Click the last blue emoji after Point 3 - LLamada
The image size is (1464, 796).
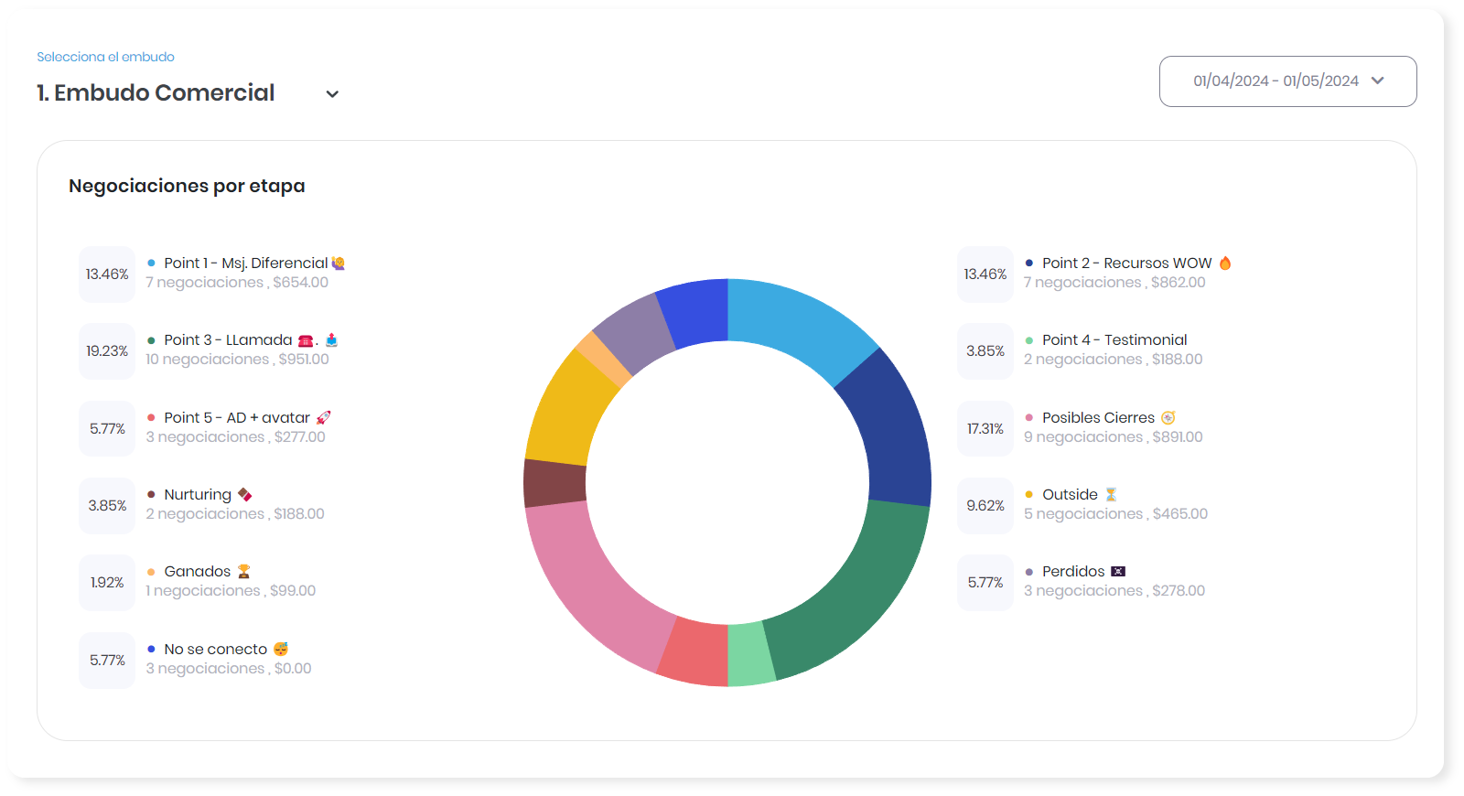pos(331,340)
